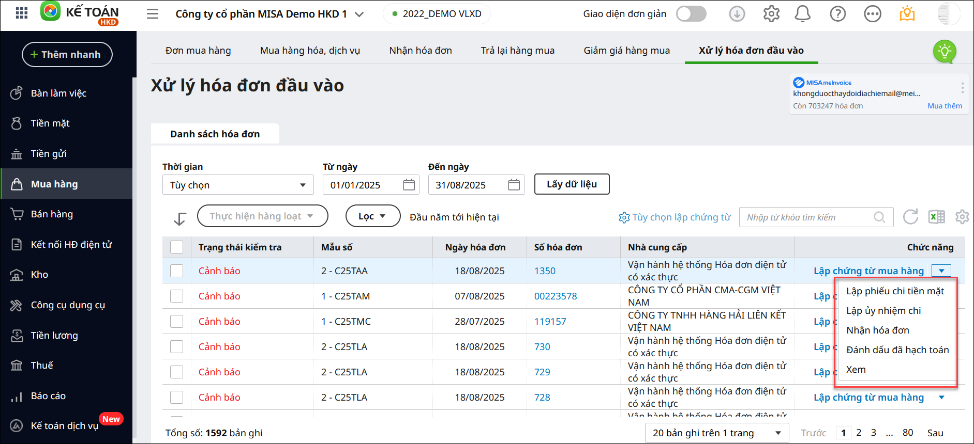Open table column settings gear icon
The image size is (974, 444).
coord(962,217)
